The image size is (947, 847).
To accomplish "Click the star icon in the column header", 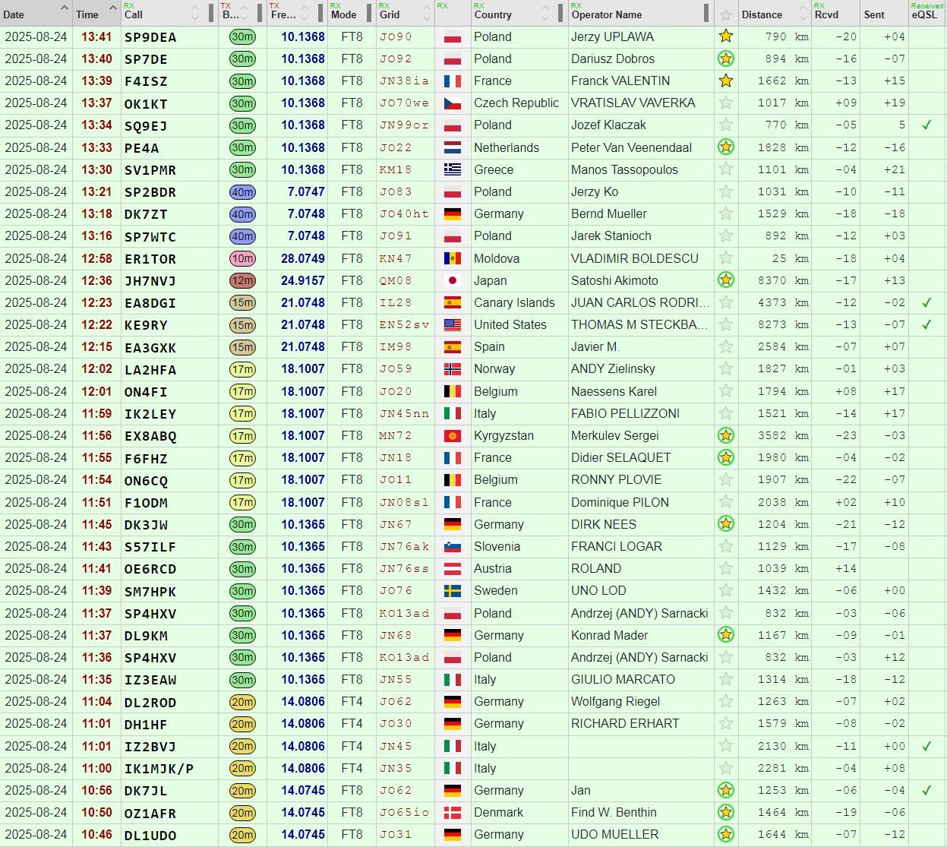I will click(726, 14).
